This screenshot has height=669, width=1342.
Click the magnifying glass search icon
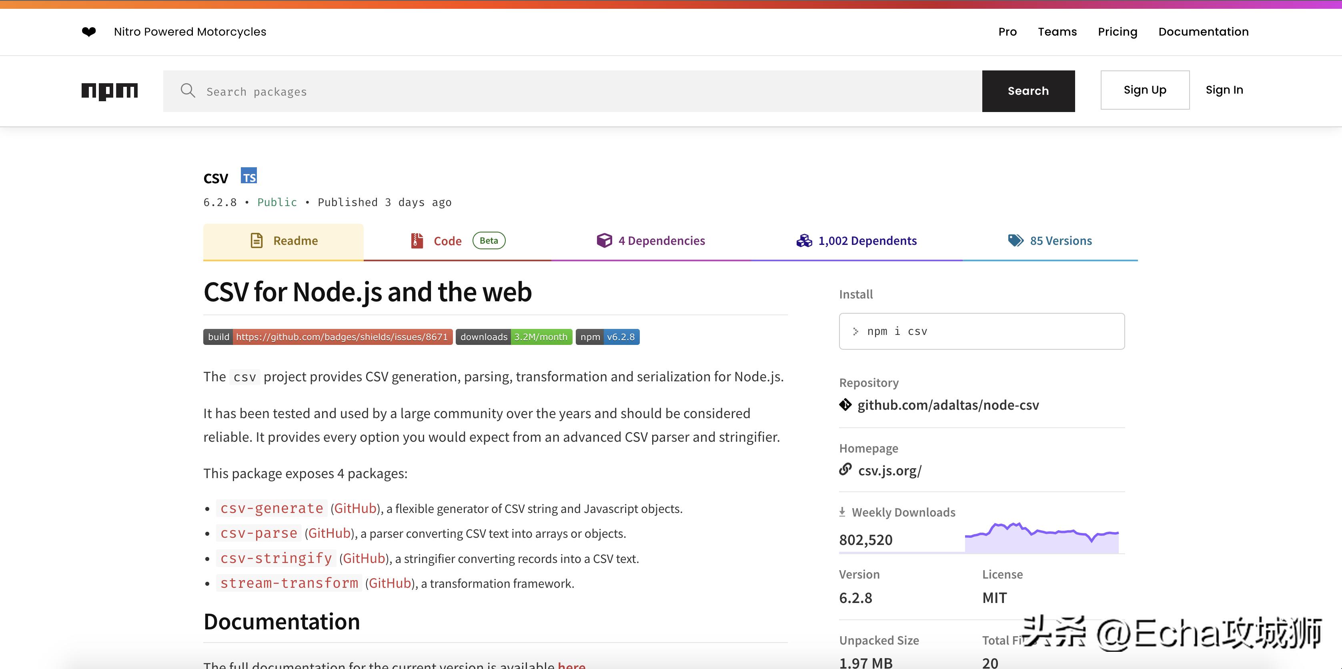click(188, 91)
